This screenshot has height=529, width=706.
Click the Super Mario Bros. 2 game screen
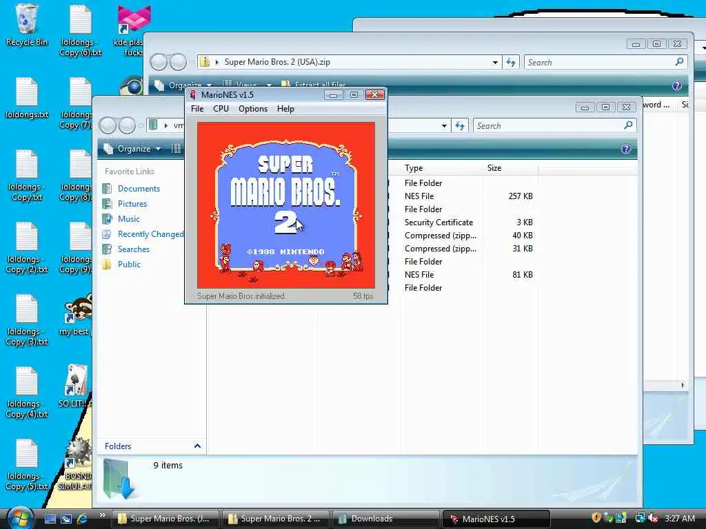click(286, 205)
